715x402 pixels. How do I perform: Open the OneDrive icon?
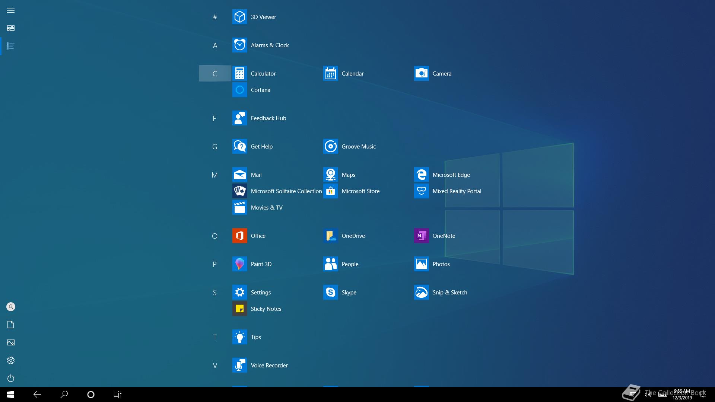click(x=330, y=236)
